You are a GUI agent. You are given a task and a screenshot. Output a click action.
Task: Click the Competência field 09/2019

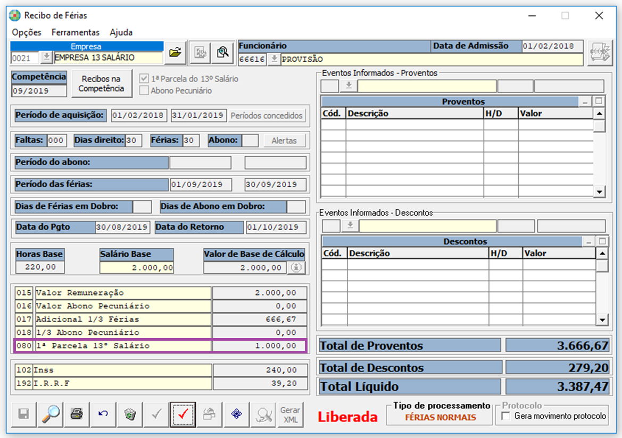(39, 91)
